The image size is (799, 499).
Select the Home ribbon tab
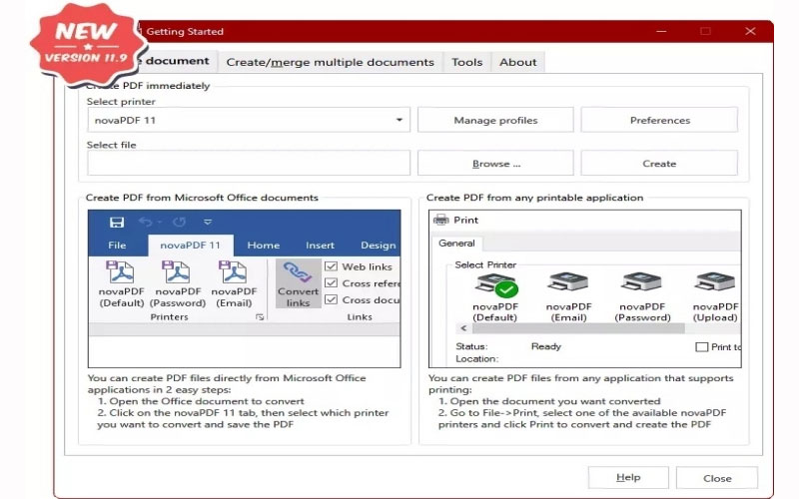(263, 245)
